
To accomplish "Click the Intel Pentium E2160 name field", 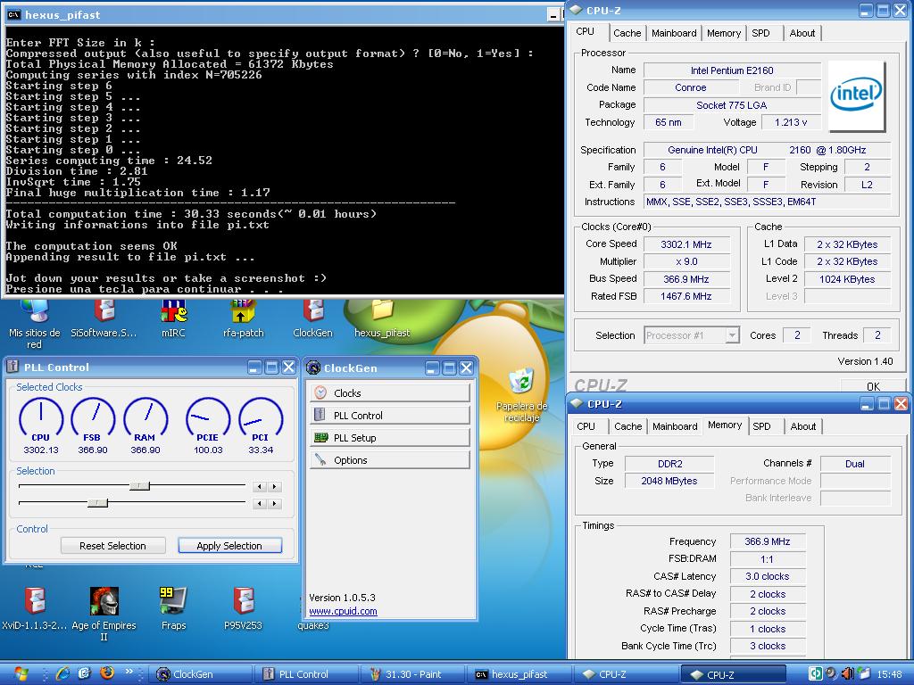I will [x=732, y=70].
